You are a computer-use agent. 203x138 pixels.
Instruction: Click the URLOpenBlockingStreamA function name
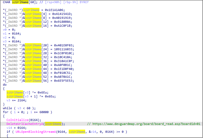tap(36, 132)
